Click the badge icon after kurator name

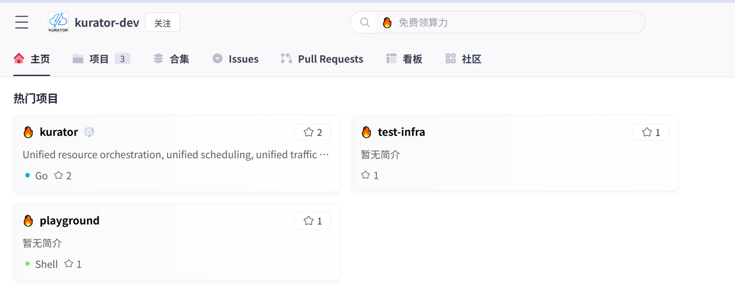[x=89, y=132]
